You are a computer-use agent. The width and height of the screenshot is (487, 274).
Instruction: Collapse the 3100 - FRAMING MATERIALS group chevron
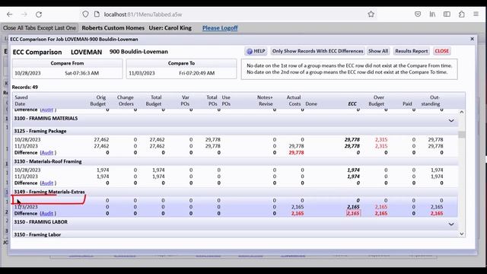coord(451,120)
